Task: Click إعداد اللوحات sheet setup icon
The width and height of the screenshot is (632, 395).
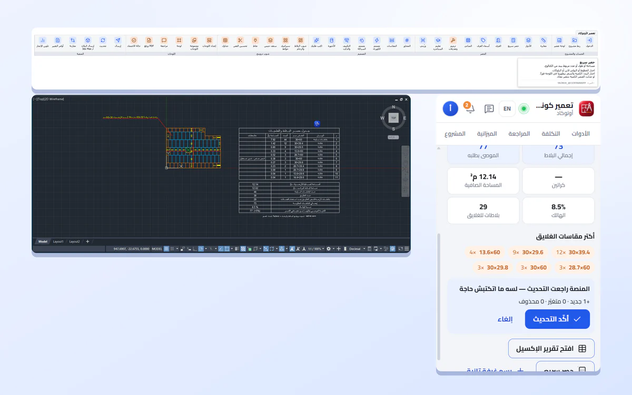Action: point(209,41)
